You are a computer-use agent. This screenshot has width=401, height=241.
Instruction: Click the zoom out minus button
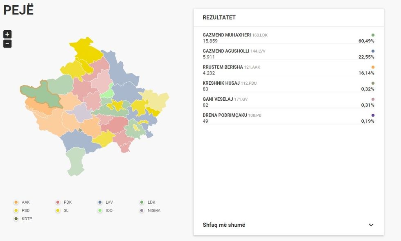tap(7, 44)
